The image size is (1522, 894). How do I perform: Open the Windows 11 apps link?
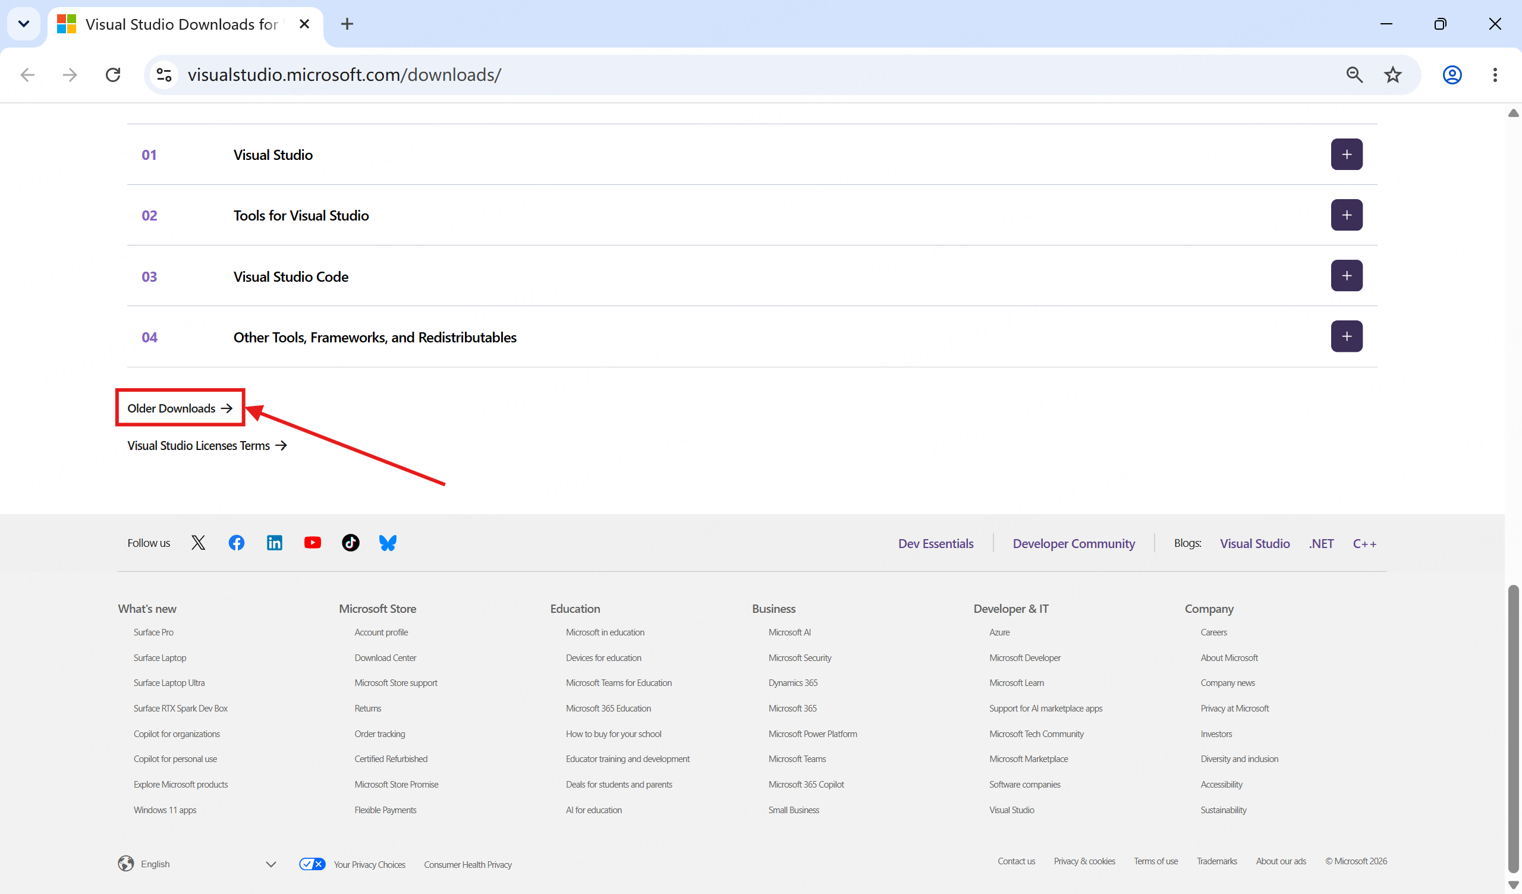click(x=165, y=810)
